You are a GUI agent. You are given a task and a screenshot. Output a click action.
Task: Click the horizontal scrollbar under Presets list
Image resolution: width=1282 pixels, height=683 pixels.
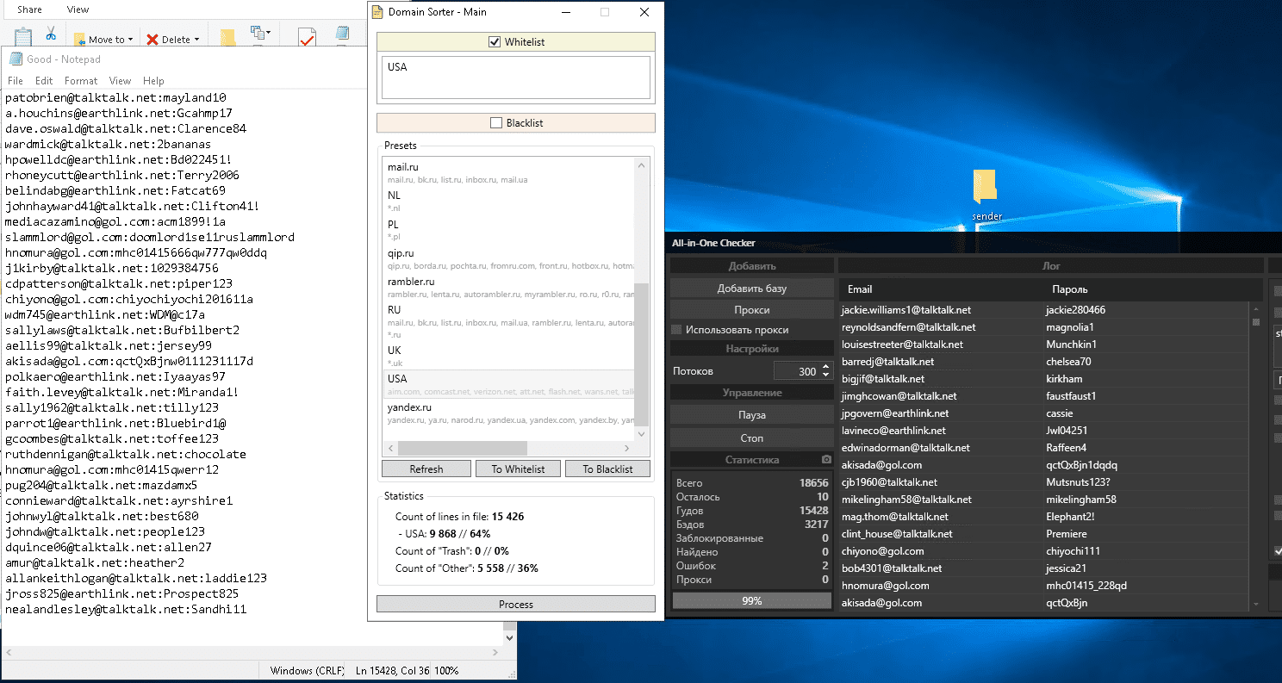[x=462, y=449]
